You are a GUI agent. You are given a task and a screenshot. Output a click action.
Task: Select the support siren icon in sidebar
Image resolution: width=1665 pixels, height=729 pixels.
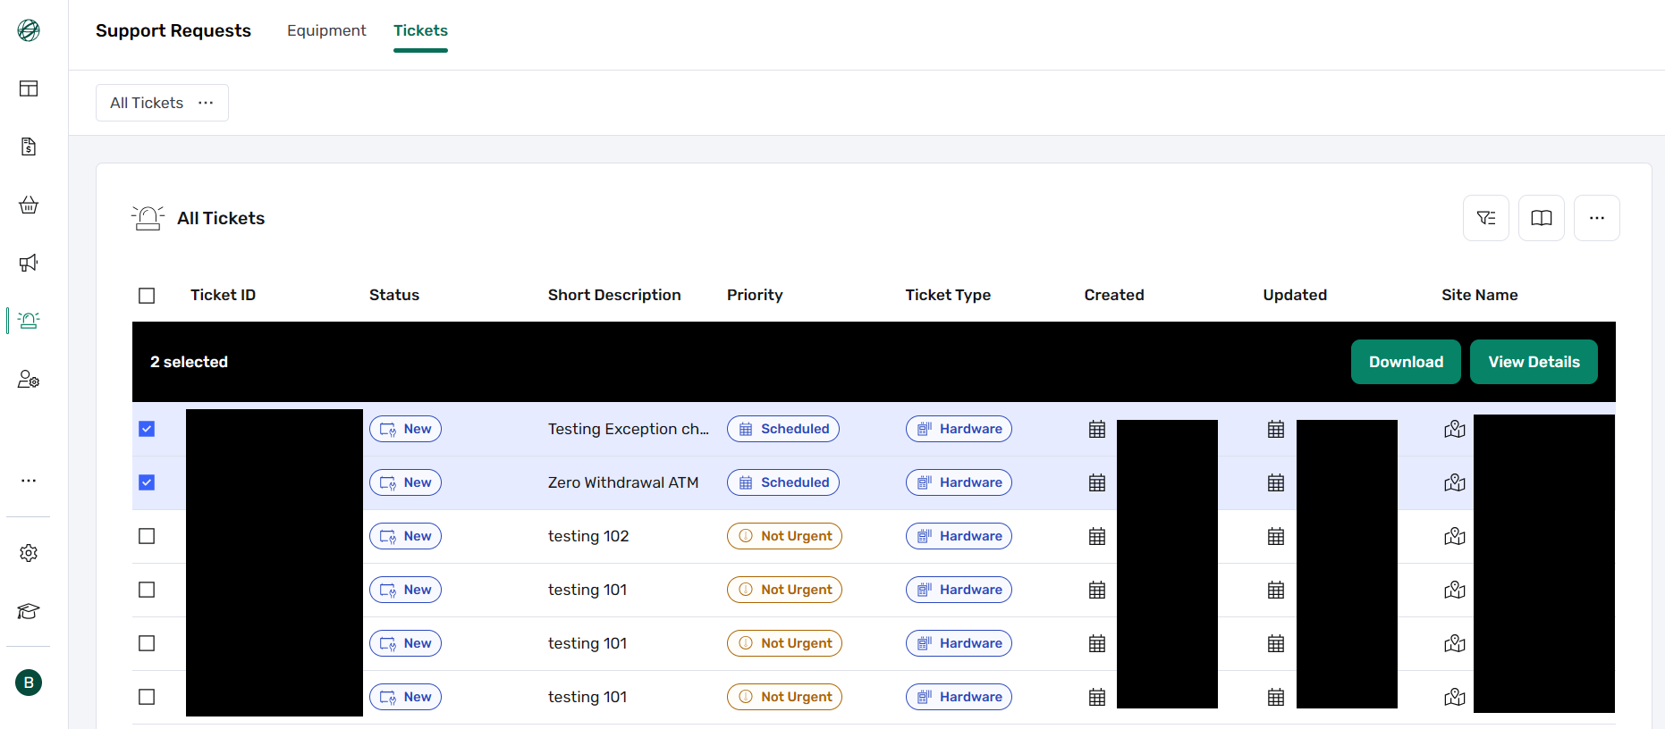(x=29, y=321)
